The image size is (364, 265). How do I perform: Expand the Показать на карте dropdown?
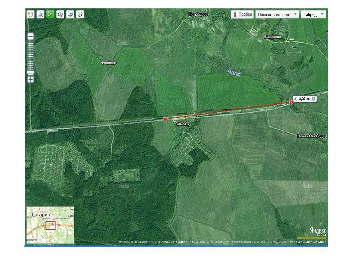tap(277, 15)
